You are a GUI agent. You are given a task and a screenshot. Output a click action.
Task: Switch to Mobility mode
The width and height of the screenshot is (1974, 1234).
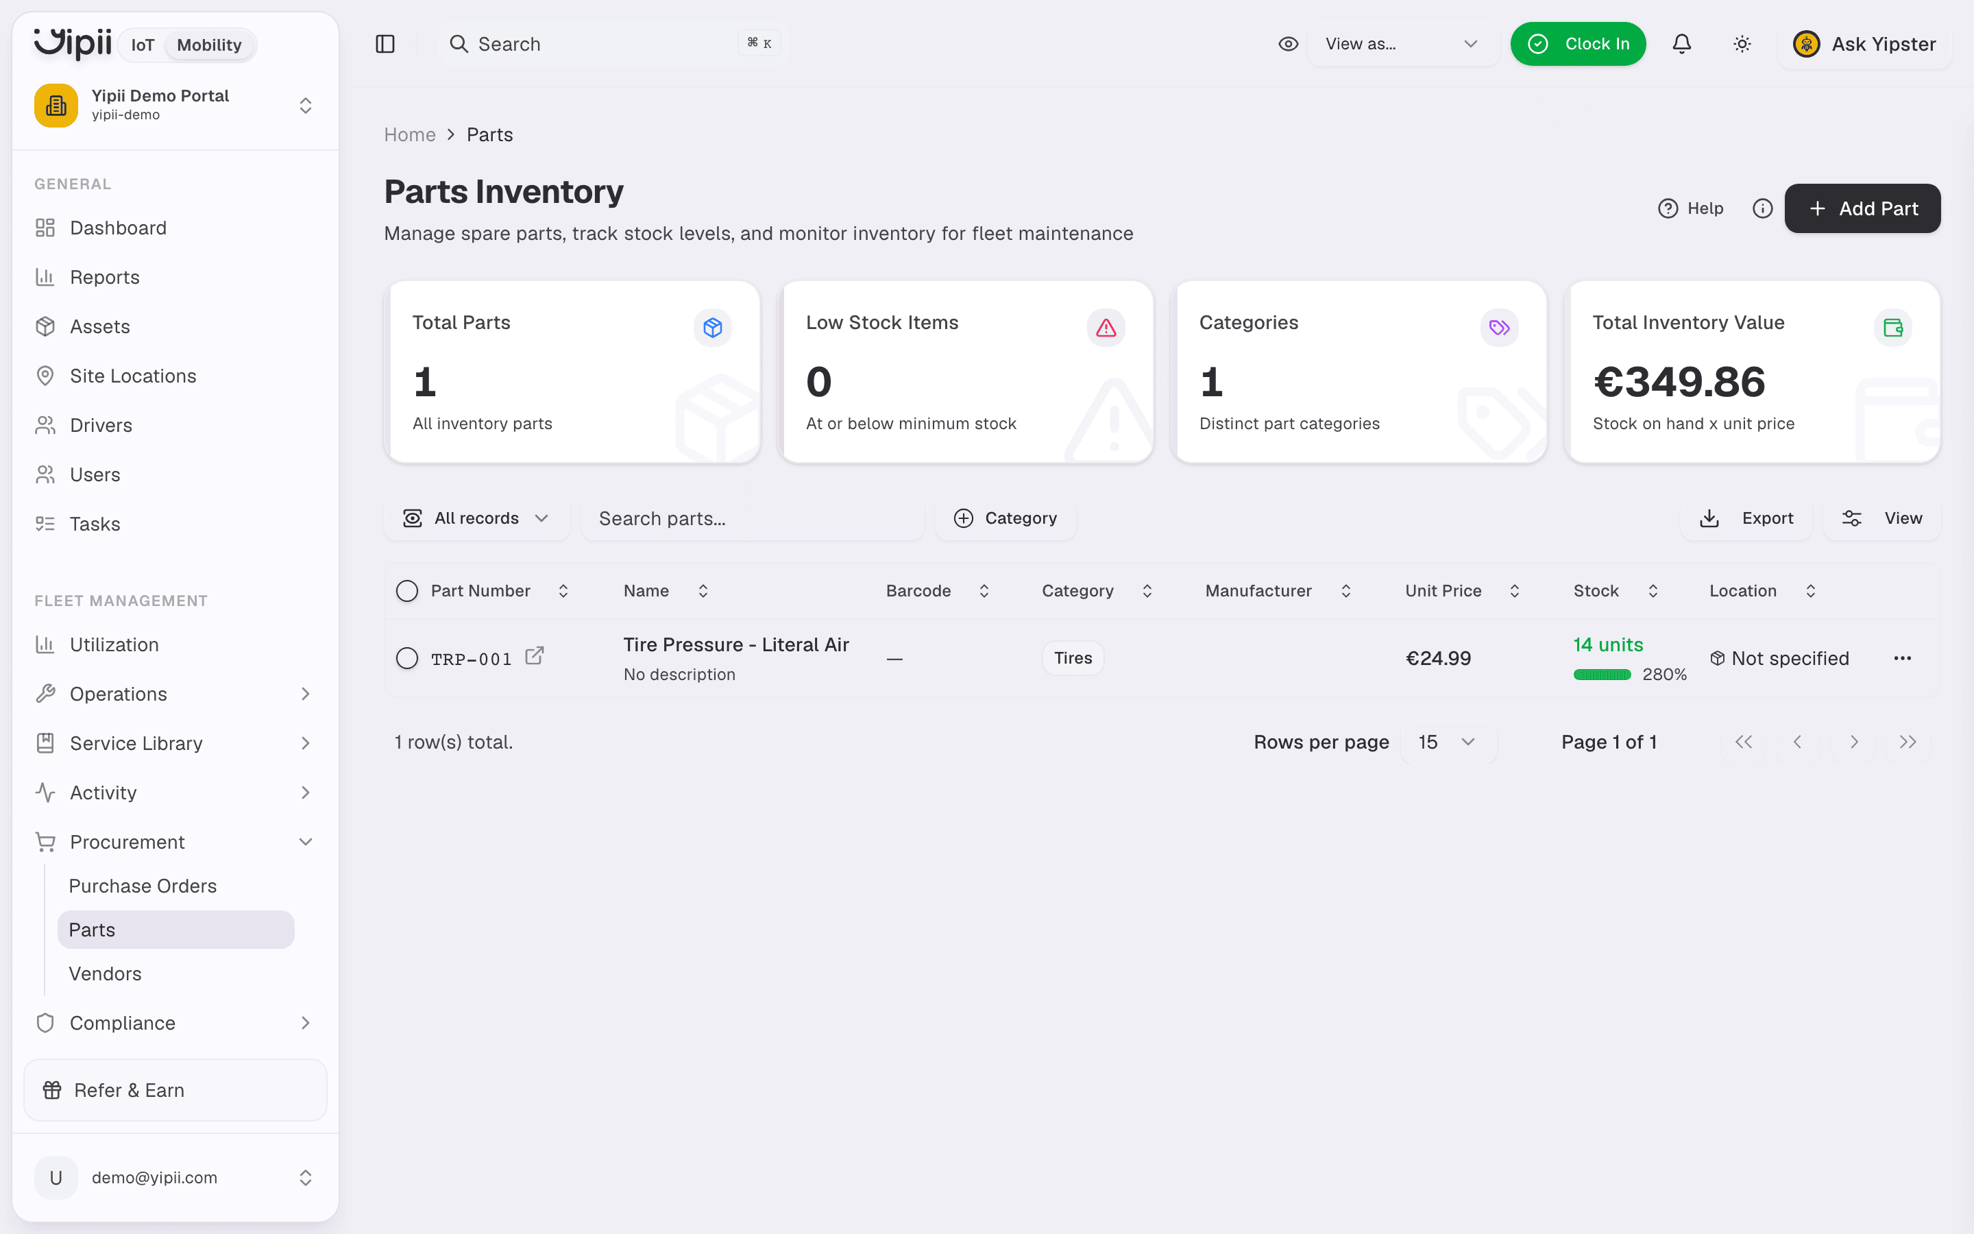[210, 45]
